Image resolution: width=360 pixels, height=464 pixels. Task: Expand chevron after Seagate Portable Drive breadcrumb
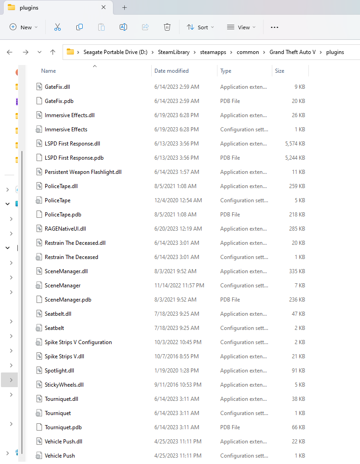(153, 52)
